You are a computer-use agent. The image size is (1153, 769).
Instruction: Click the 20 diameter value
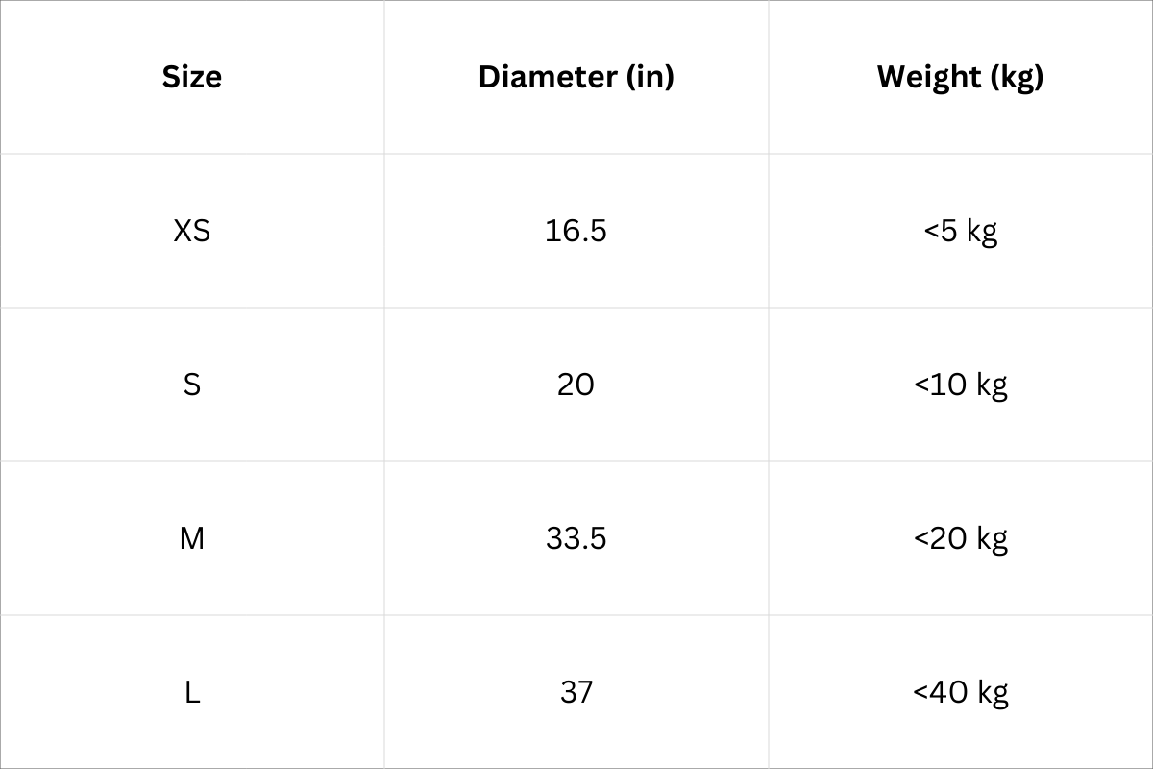click(576, 384)
